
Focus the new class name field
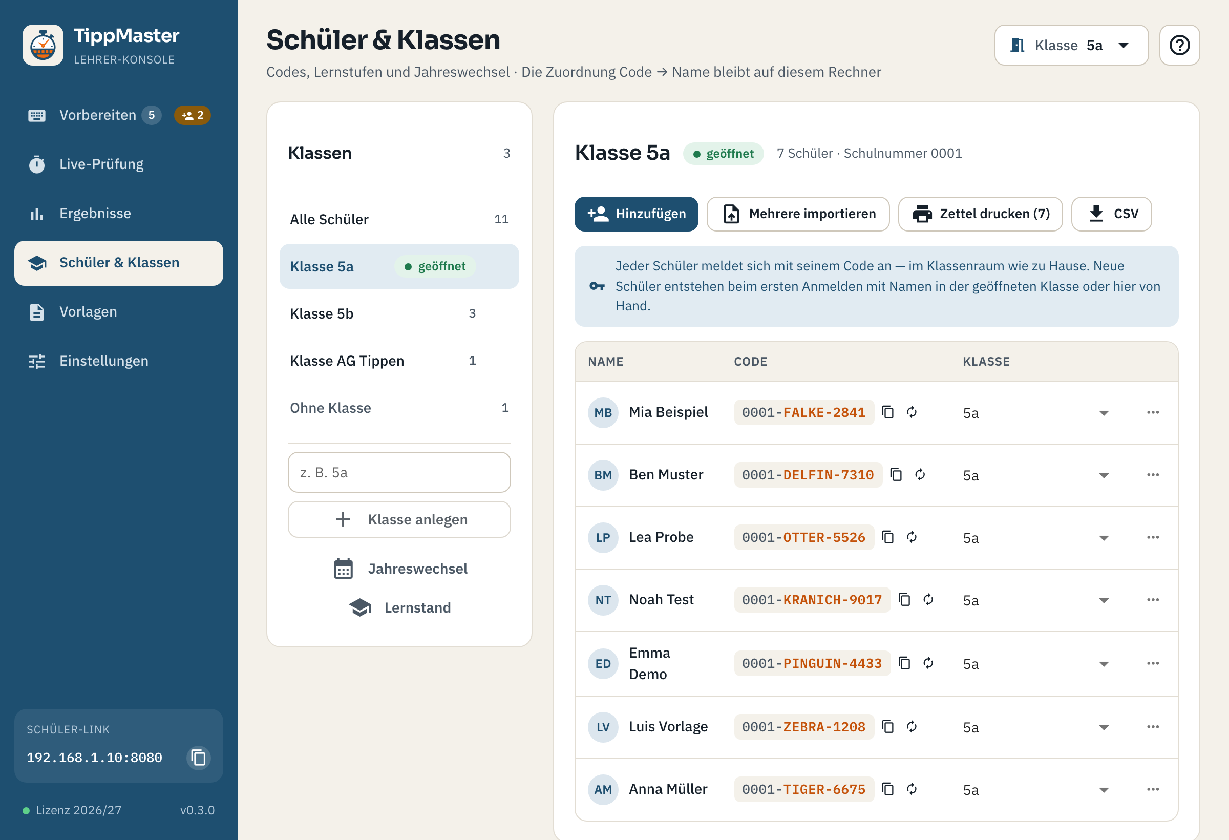399,472
